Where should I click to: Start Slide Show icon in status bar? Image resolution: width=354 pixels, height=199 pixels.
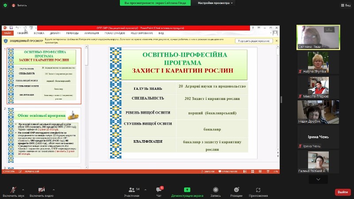point(268,172)
